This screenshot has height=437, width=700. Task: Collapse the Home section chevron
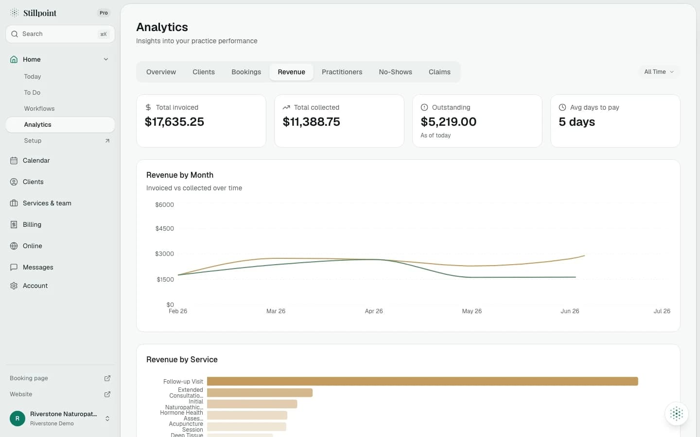click(106, 59)
